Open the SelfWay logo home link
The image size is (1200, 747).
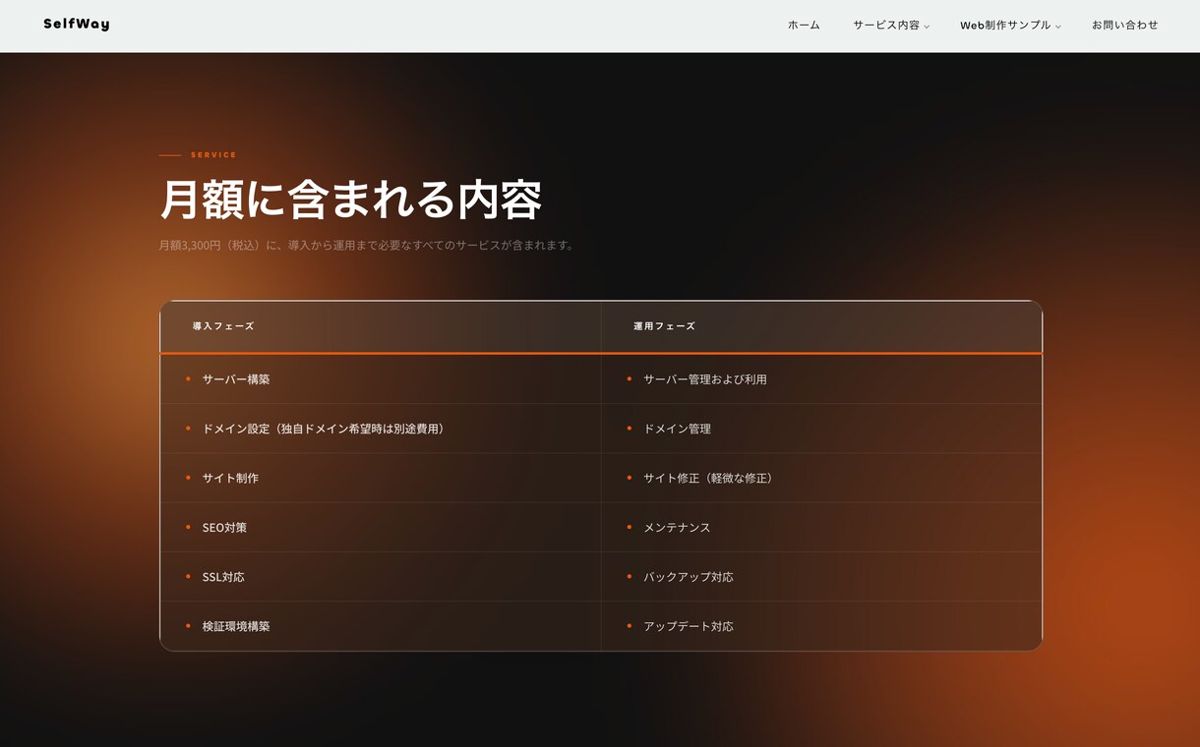coord(77,25)
